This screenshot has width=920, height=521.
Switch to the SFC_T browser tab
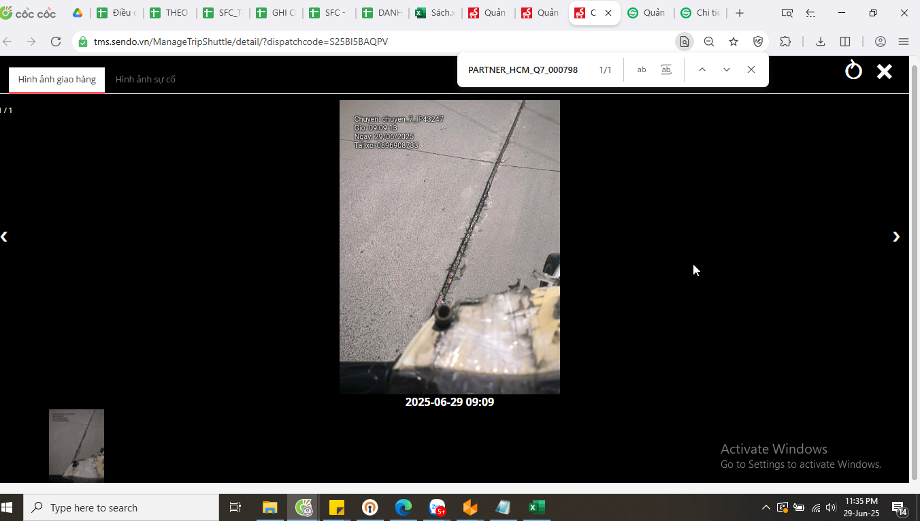(223, 13)
